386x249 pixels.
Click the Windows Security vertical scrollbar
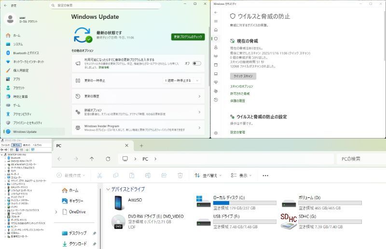[x=384, y=37]
